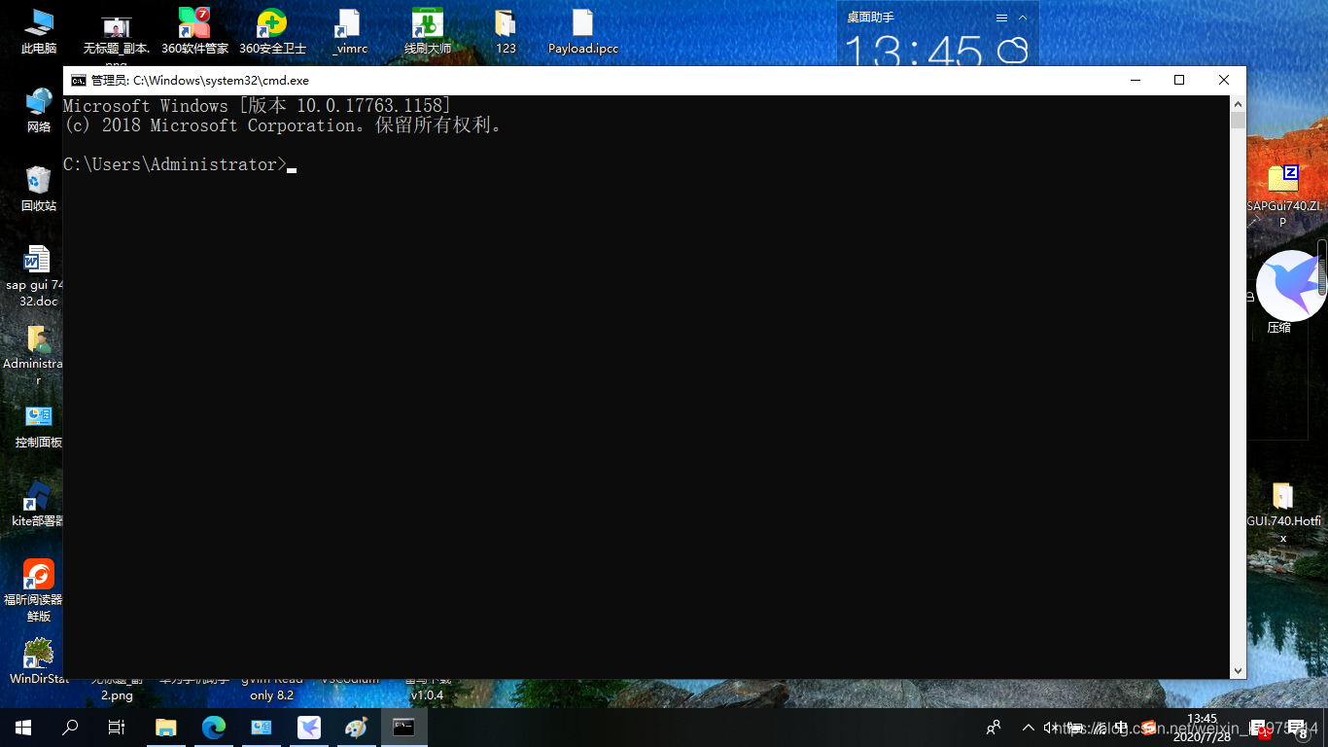This screenshot has width=1328, height=747.
Task: Select the SAPGui740.ZIP archive on desktop
Action: (1283, 196)
